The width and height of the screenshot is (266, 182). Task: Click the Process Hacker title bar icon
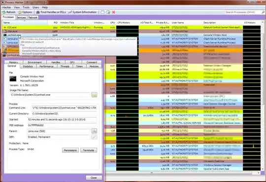click(2, 2)
